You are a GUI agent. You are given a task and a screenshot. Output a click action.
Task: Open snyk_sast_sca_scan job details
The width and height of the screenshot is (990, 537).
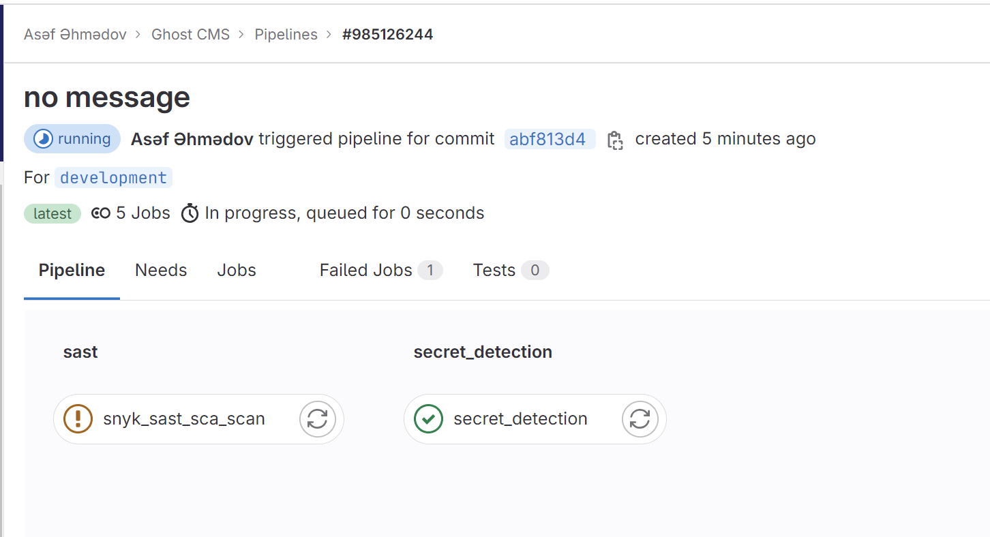point(184,418)
